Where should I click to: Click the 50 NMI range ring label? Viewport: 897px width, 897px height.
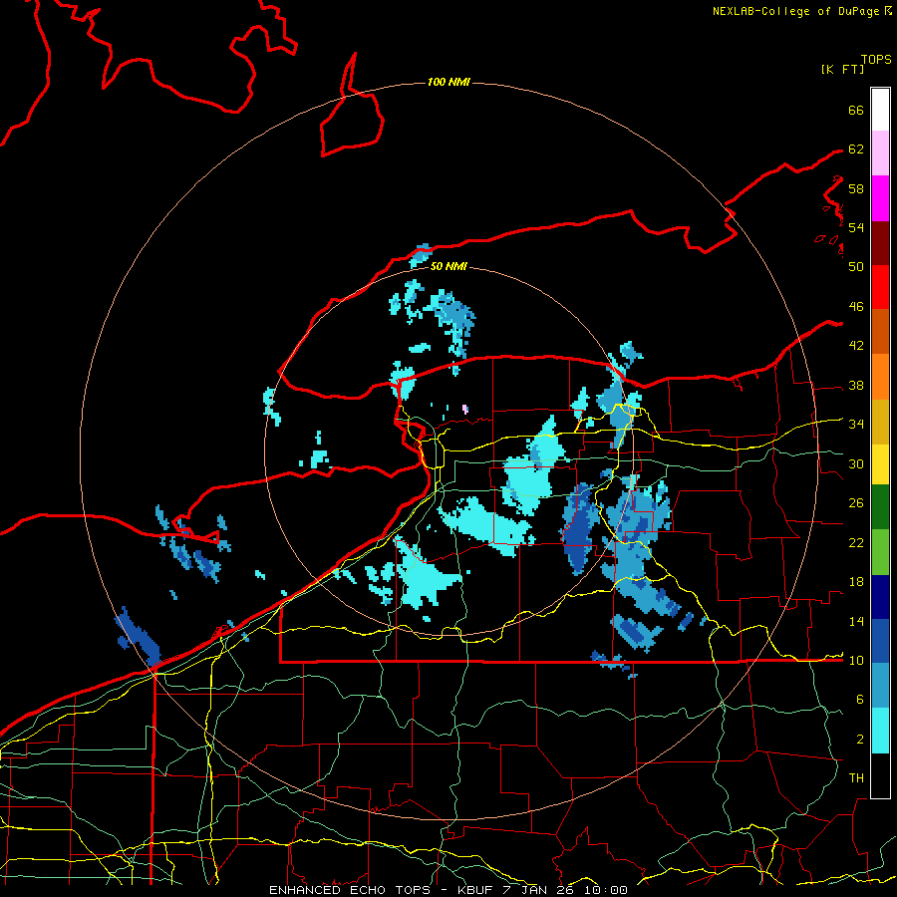pyautogui.click(x=448, y=266)
